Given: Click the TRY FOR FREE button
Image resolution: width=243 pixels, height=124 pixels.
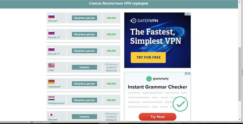Looking at the screenshot, I should pos(148,57).
